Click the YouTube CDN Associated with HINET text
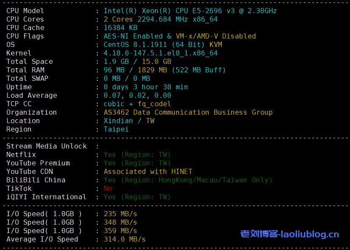Screen dimensions: 350x250 pyautogui.click(x=148, y=172)
